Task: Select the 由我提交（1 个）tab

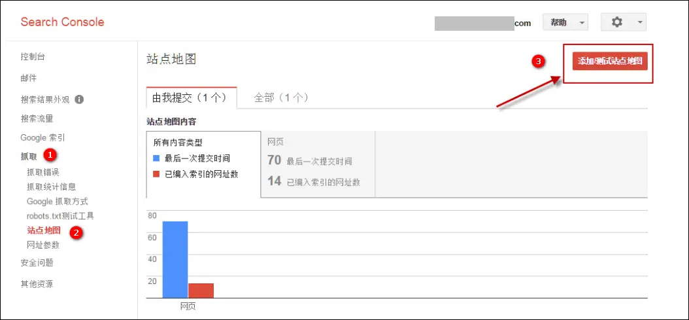Action: click(x=189, y=98)
